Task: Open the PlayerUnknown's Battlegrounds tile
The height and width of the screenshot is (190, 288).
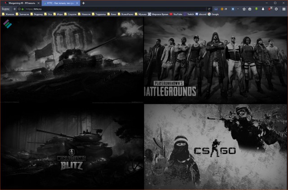Action: click(x=216, y=60)
